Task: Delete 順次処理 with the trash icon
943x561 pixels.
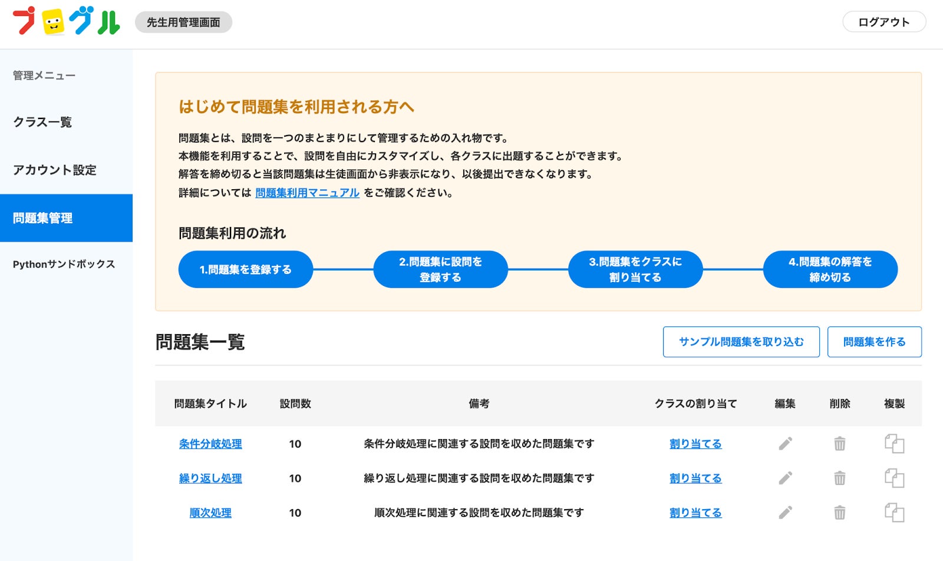Action: point(840,513)
